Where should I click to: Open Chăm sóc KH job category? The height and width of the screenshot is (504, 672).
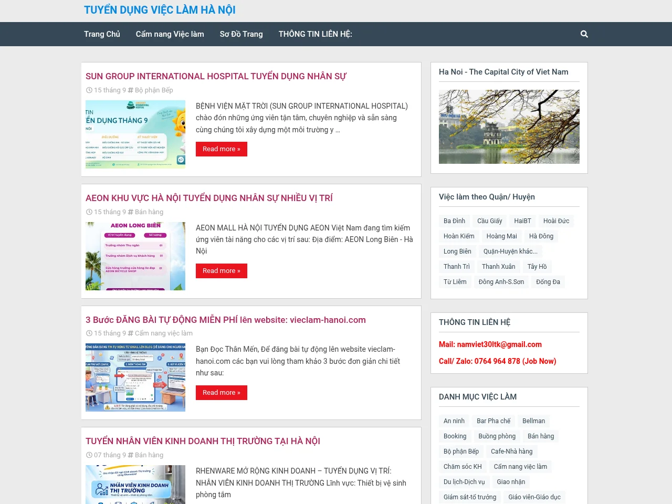click(x=463, y=467)
